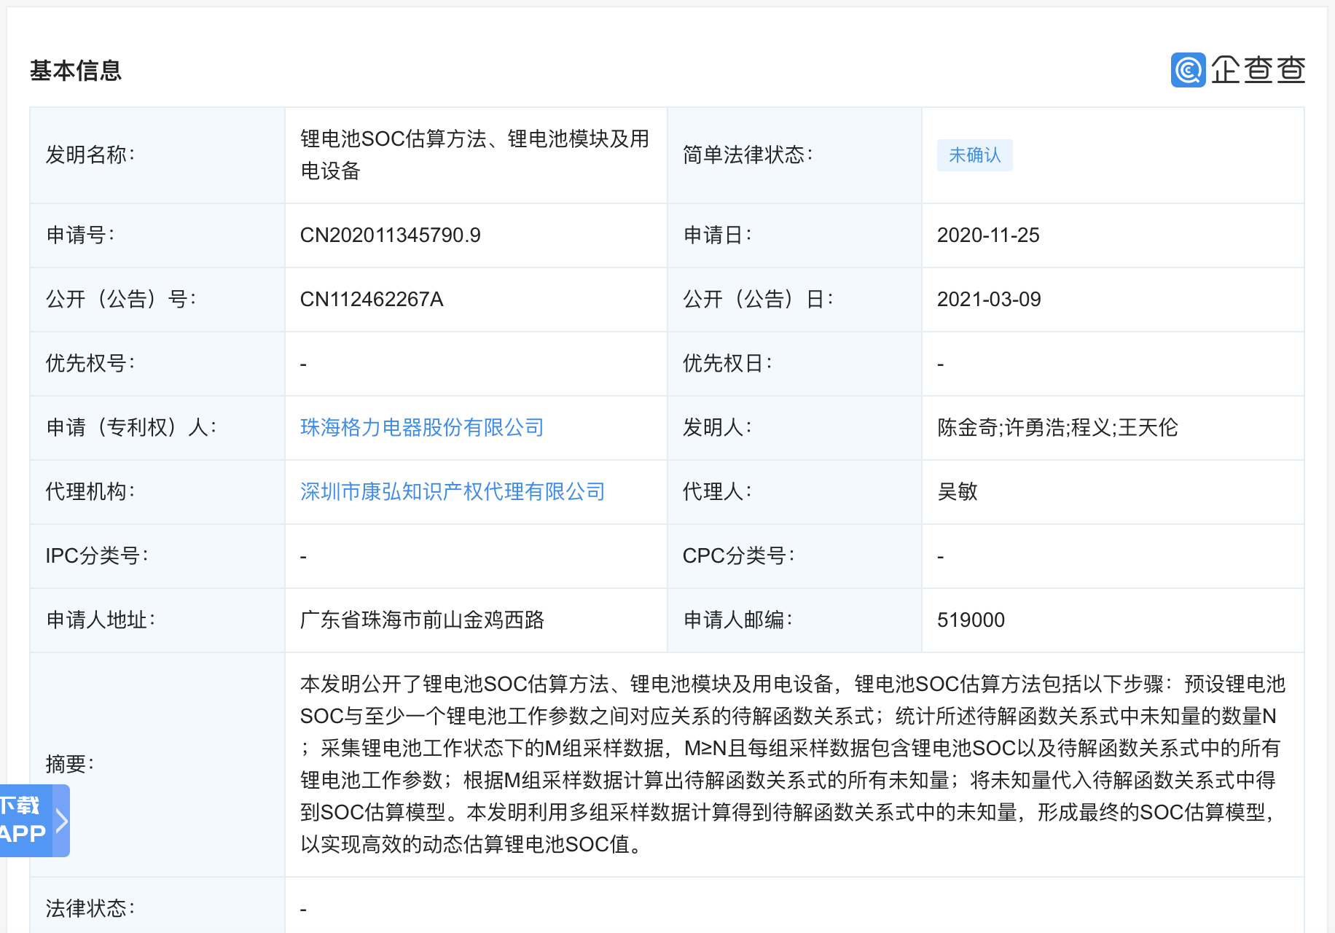
Task: Click inventor names 陈金奇;许勇浩;程义;王天伦
Action: pos(1057,427)
